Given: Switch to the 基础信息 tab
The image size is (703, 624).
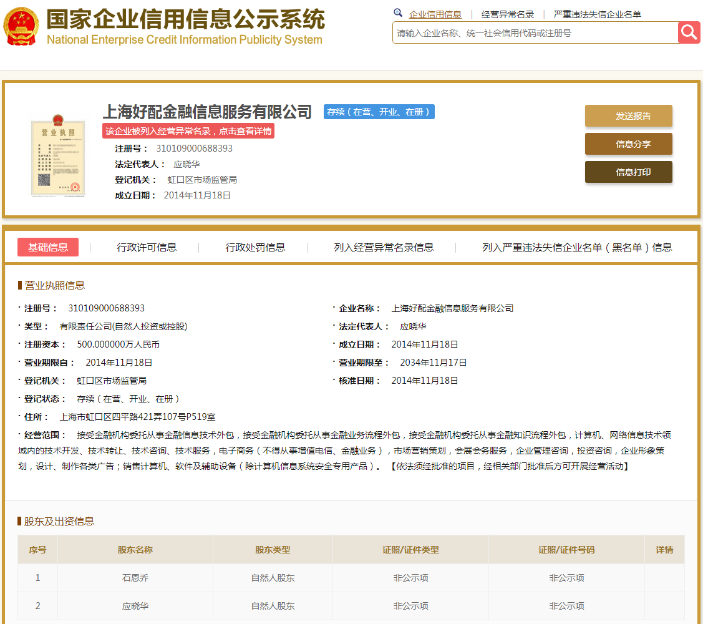Looking at the screenshot, I should click(47, 247).
